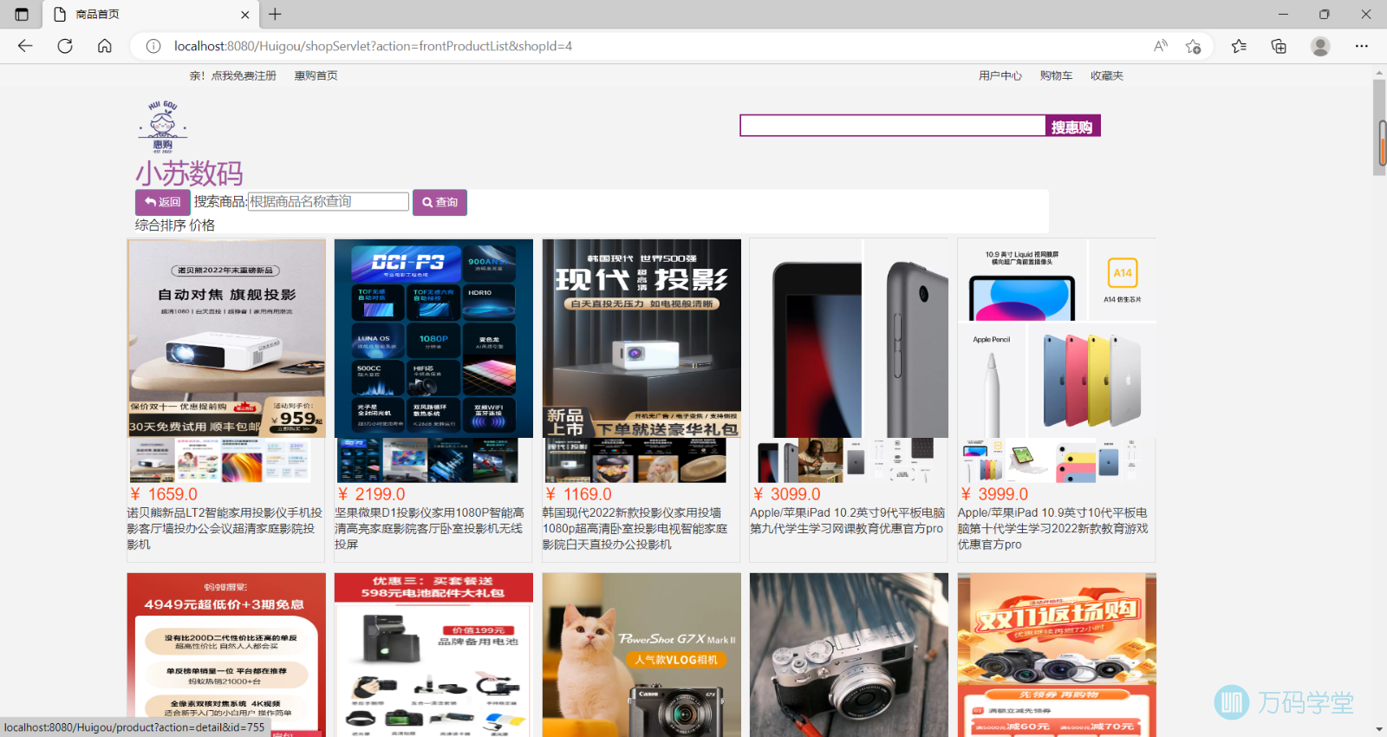1387x737 pixels.
Task: Open the 购物车 shopping cart link
Action: (1056, 75)
